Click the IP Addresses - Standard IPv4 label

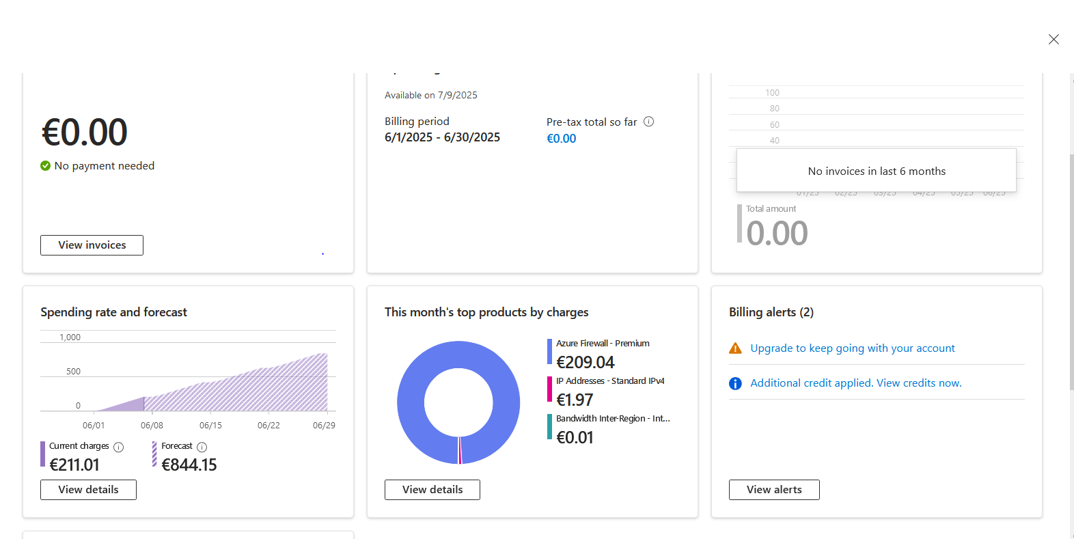(610, 381)
